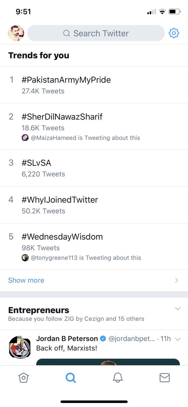Open the Back off, Marxists! tweet image
The height and width of the screenshot is (407, 188).
coord(108,362)
